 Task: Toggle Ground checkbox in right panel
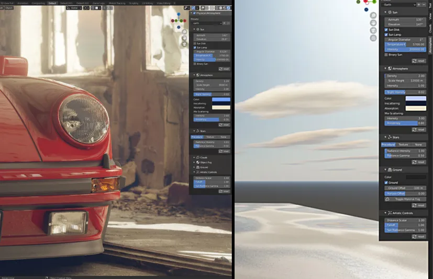386,183
